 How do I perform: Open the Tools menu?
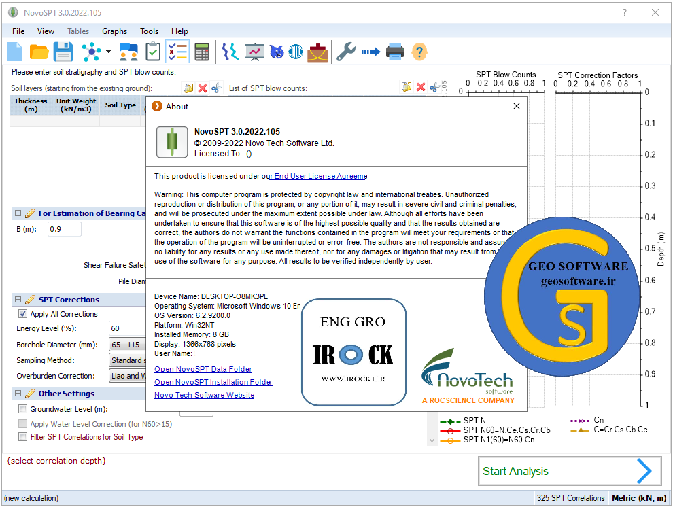click(x=149, y=31)
